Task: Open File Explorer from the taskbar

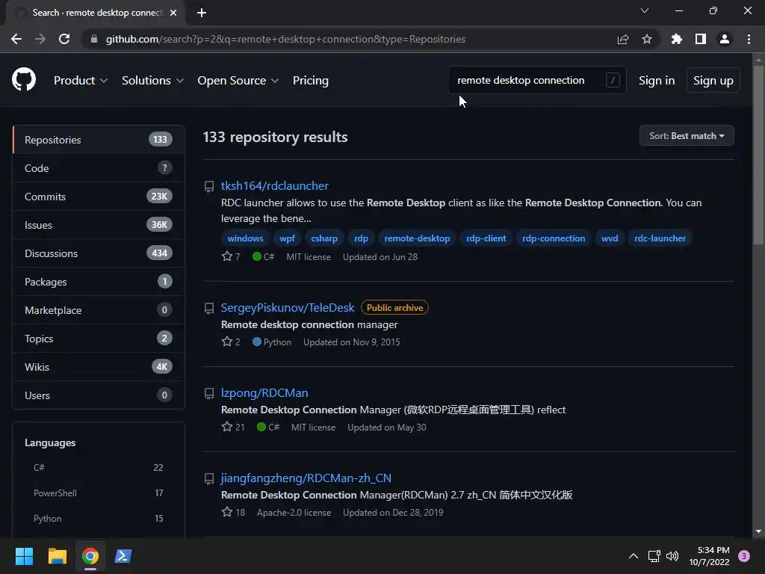Action: 57,556
